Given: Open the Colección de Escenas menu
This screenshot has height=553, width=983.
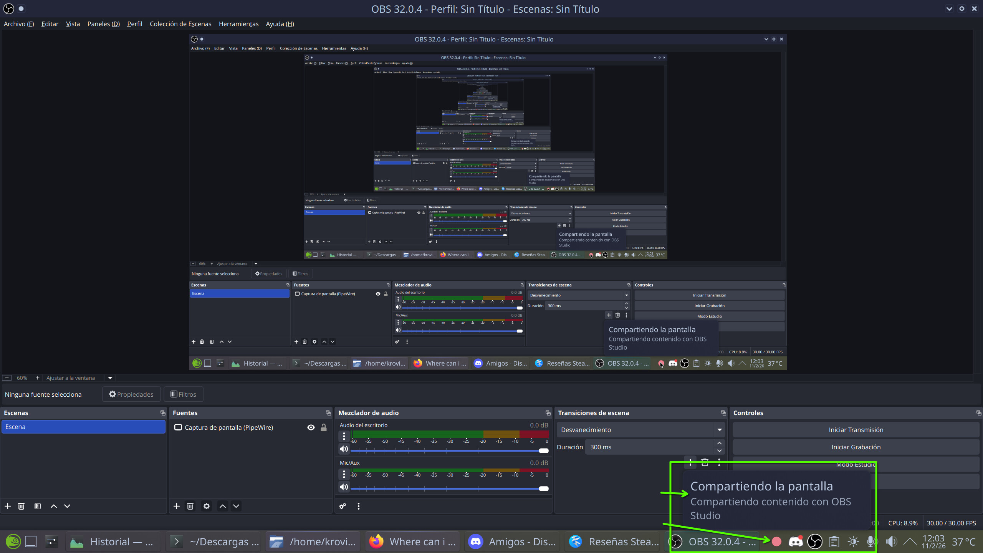Looking at the screenshot, I should [180, 24].
